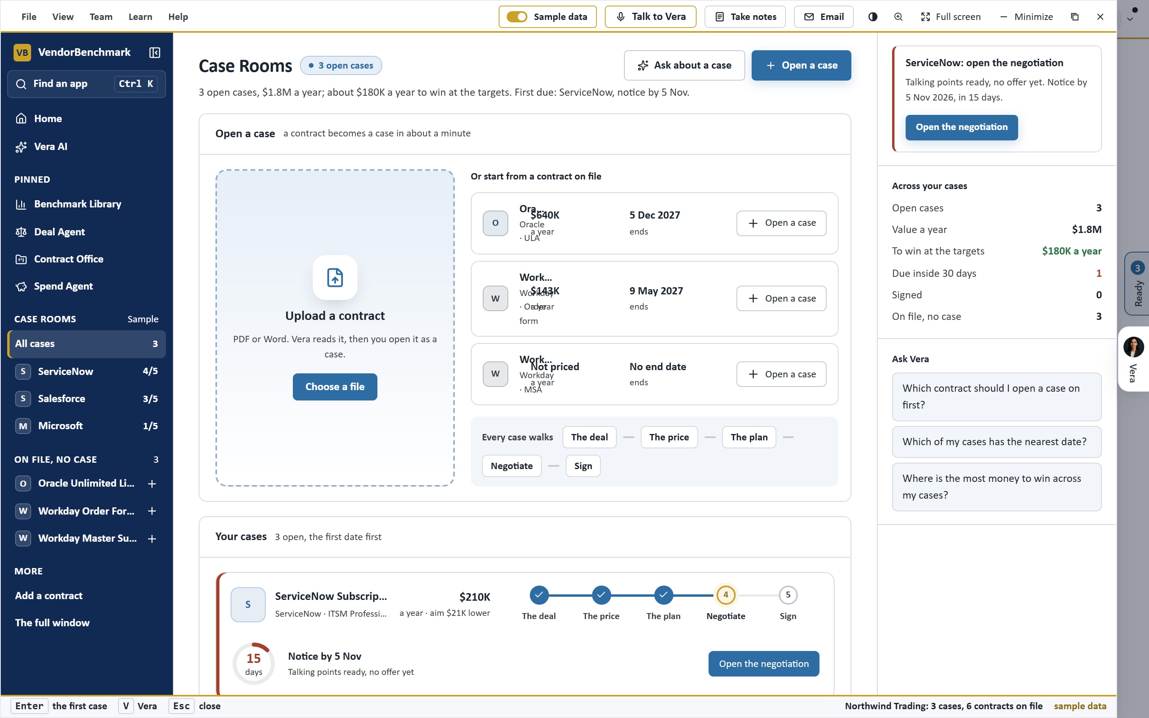Click plus next to Workday Master Su...
Screen dimensions: 1149x718
click(152, 539)
